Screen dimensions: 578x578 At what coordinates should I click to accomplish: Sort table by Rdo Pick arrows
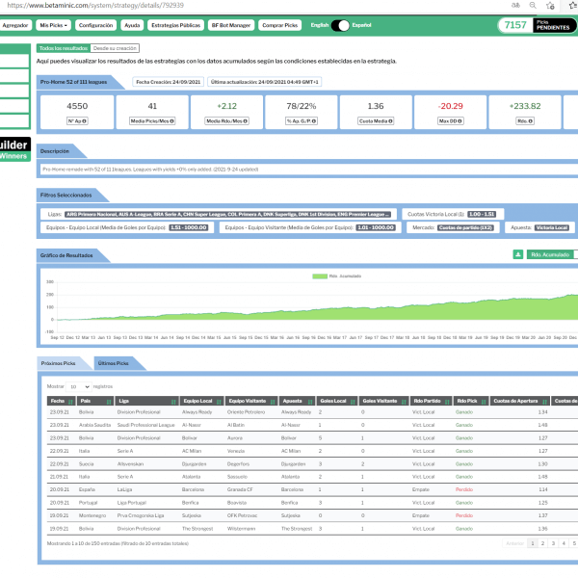point(484,402)
